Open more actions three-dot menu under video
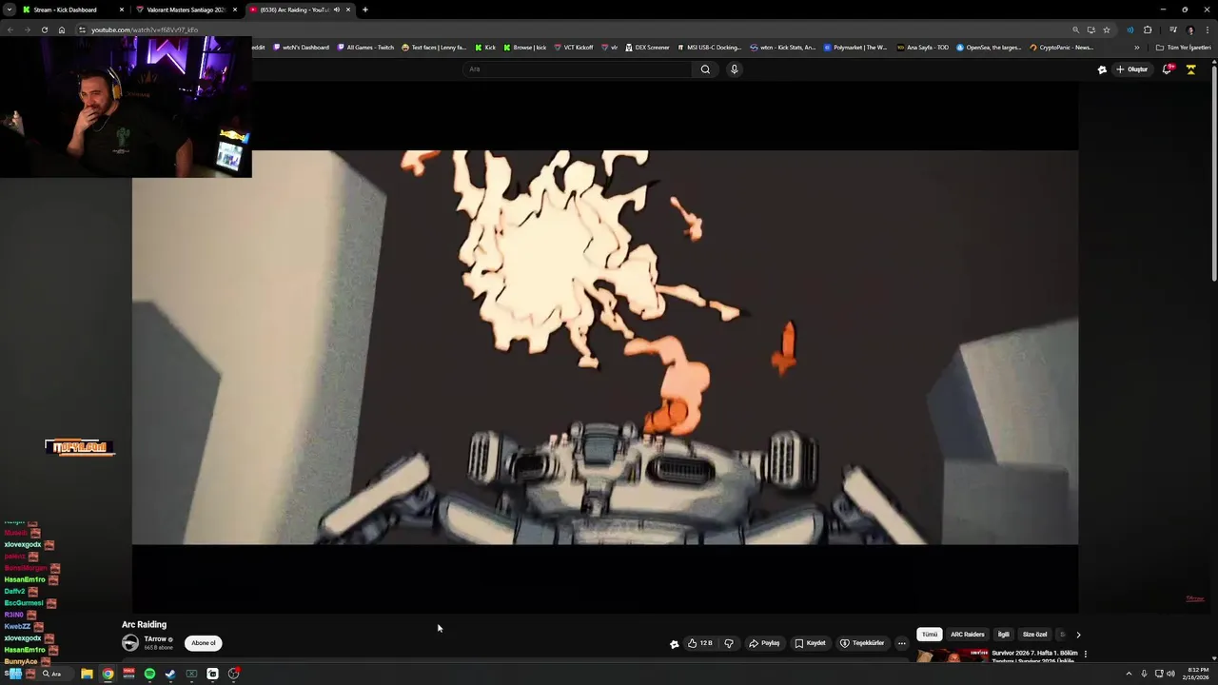The width and height of the screenshot is (1218, 685). [902, 643]
